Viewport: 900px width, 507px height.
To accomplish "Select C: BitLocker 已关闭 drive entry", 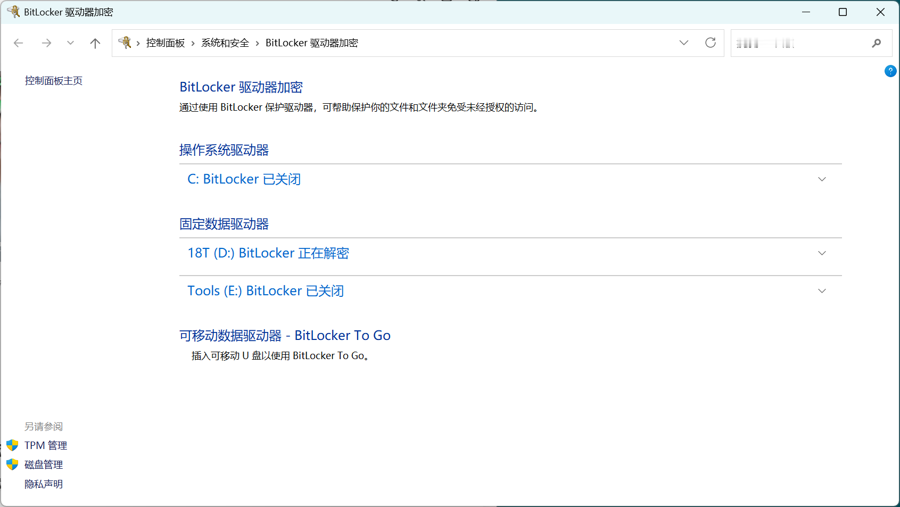I will point(244,179).
